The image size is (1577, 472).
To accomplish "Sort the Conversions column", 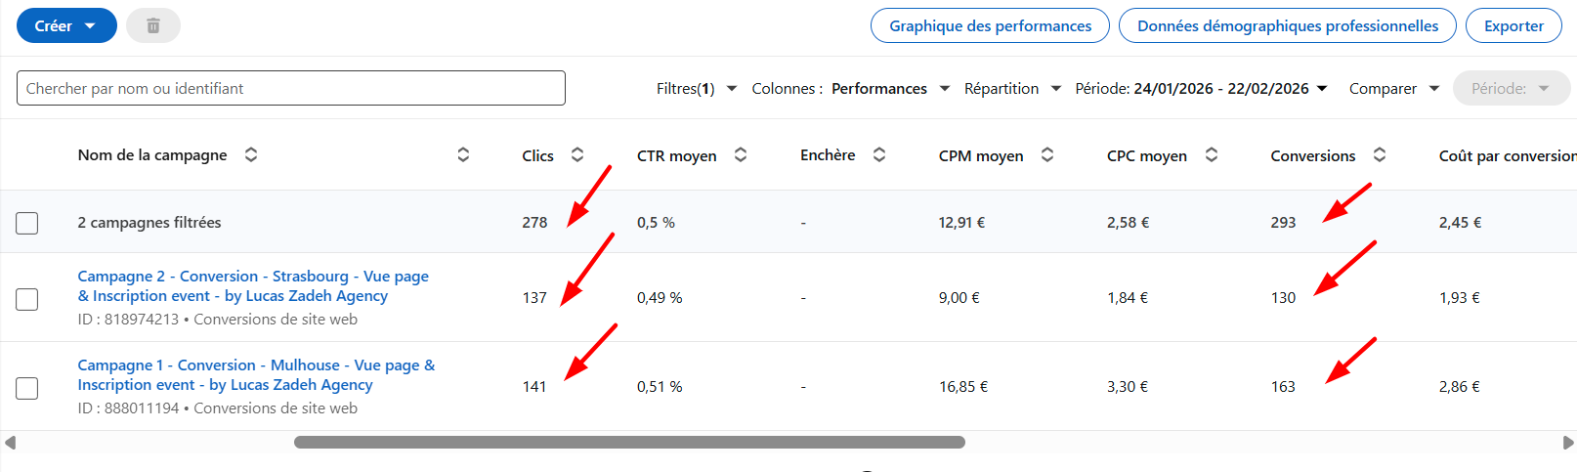I will tap(1380, 154).
